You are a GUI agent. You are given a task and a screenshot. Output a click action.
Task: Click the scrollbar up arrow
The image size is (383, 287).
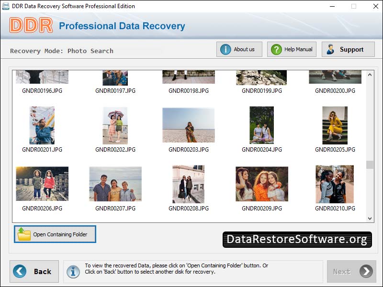pyautogui.click(x=370, y=75)
